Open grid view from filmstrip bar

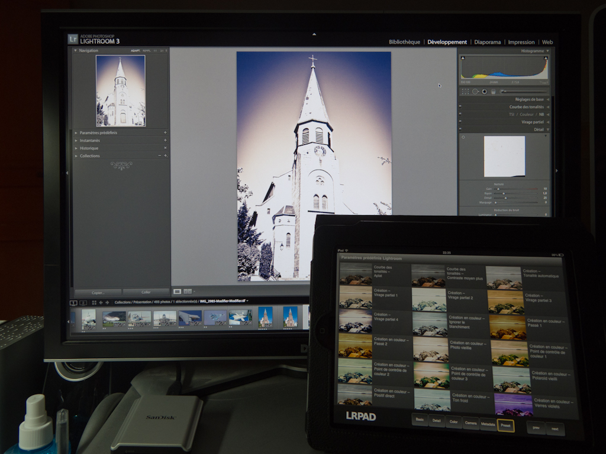pyautogui.click(x=94, y=303)
